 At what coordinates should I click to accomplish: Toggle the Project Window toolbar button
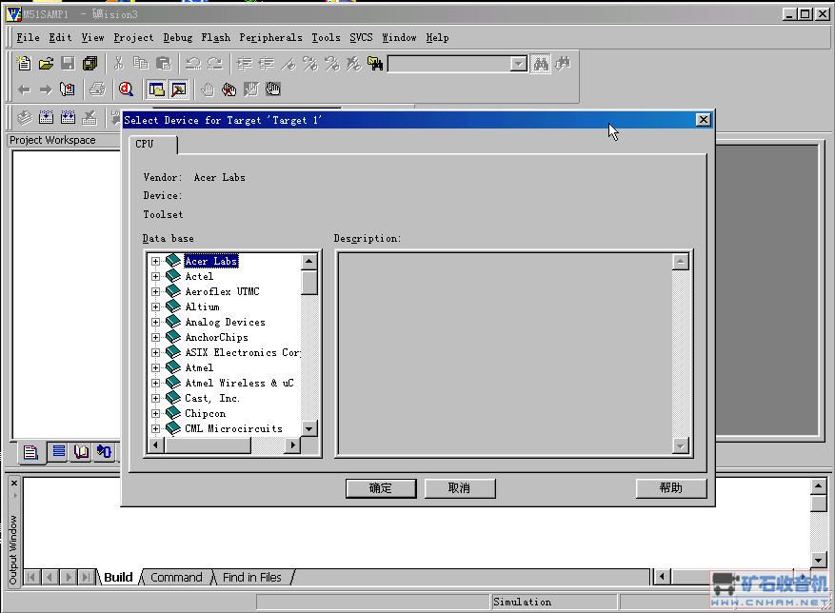(x=156, y=89)
